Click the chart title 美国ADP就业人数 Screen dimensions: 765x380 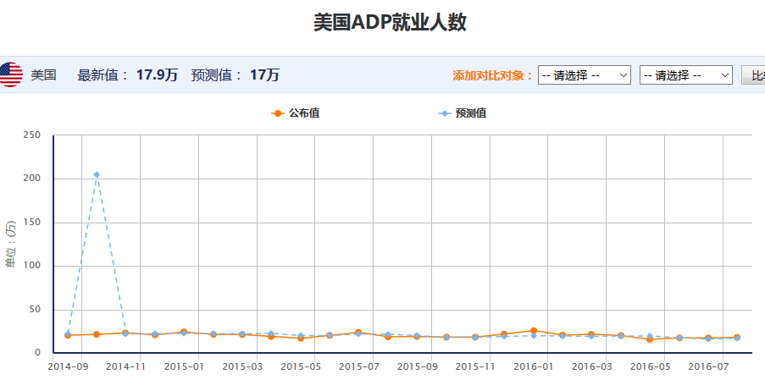coord(390,22)
